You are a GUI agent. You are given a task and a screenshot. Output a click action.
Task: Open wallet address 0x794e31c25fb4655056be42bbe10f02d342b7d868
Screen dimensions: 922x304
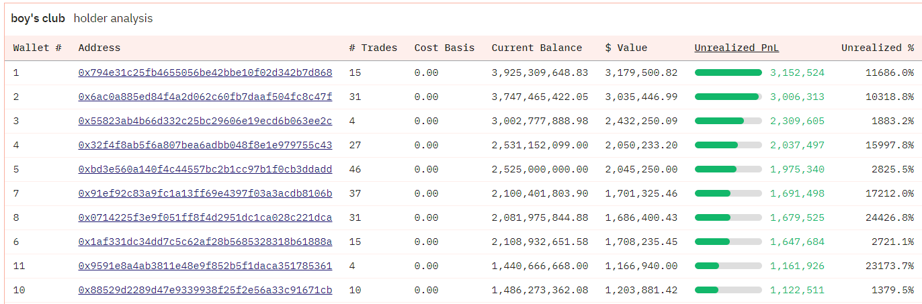205,72
